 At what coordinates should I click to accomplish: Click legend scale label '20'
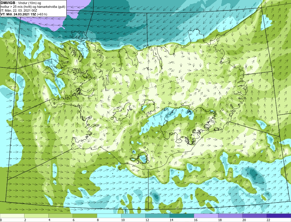(x=244, y=220)
